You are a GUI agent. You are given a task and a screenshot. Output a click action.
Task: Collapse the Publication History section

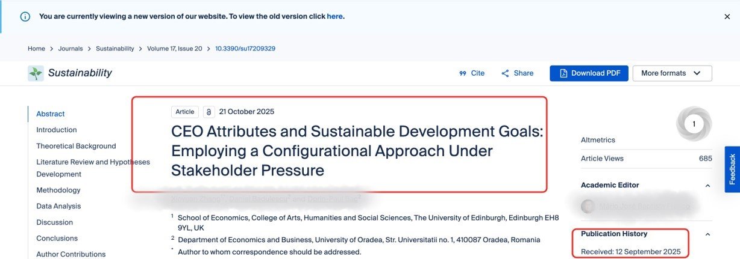(707, 234)
